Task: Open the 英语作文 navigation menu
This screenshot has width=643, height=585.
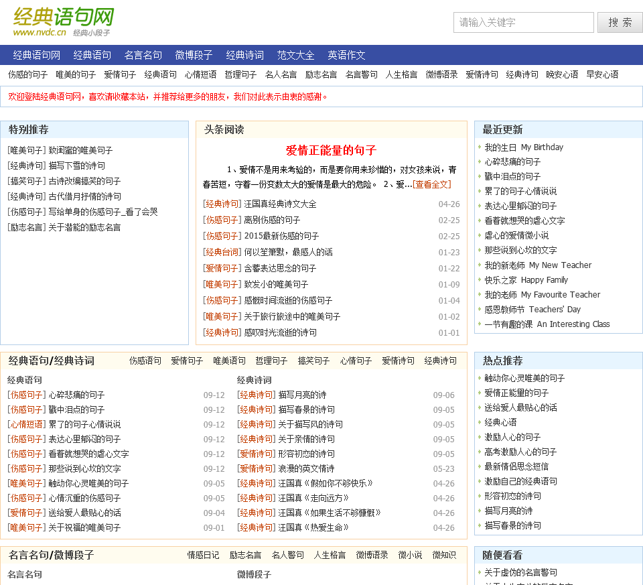Action: point(346,55)
